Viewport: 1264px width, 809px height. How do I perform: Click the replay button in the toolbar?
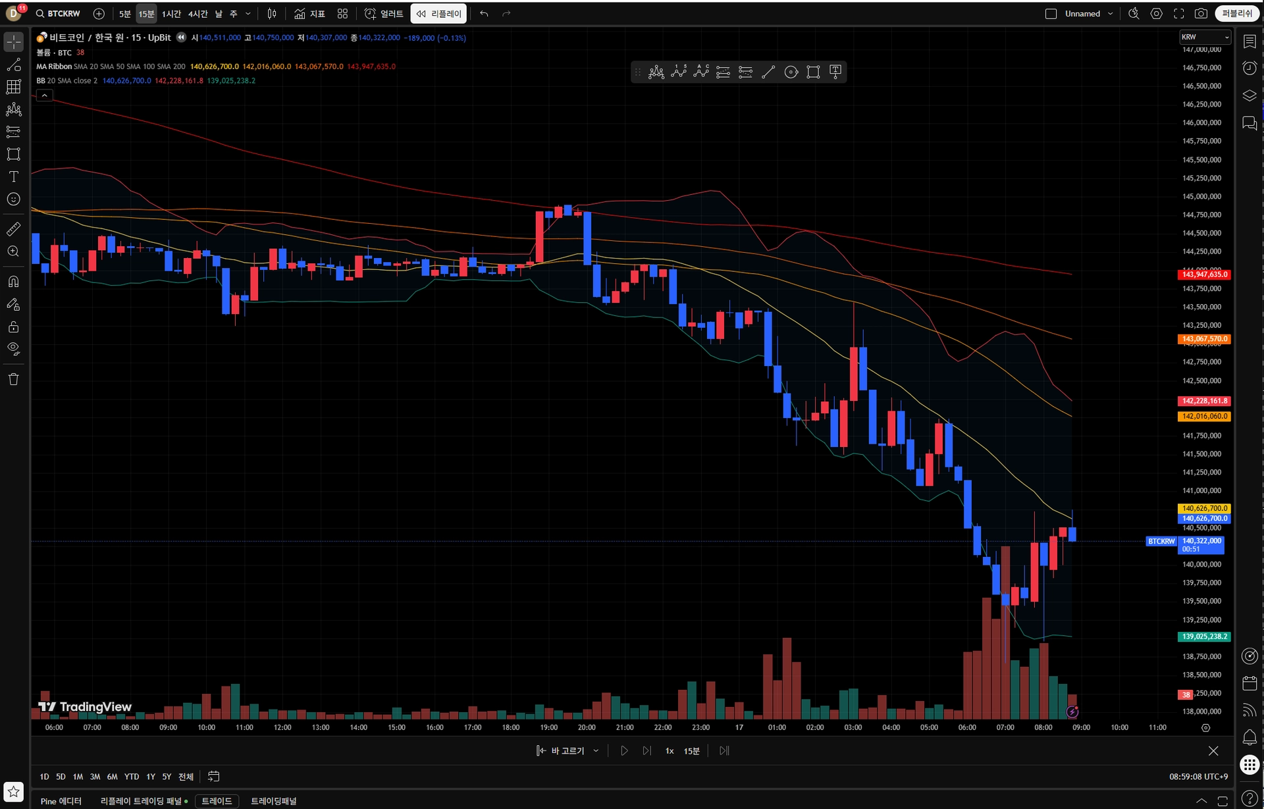coord(439,14)
